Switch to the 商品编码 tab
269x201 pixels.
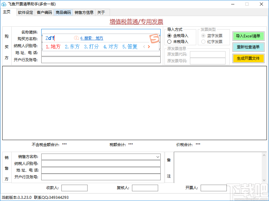63,12
